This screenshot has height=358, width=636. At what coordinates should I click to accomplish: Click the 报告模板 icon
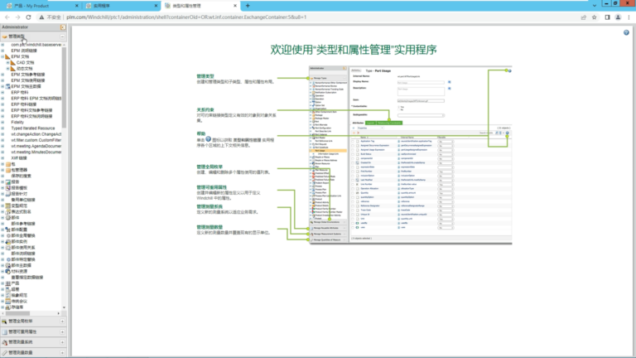7,188
